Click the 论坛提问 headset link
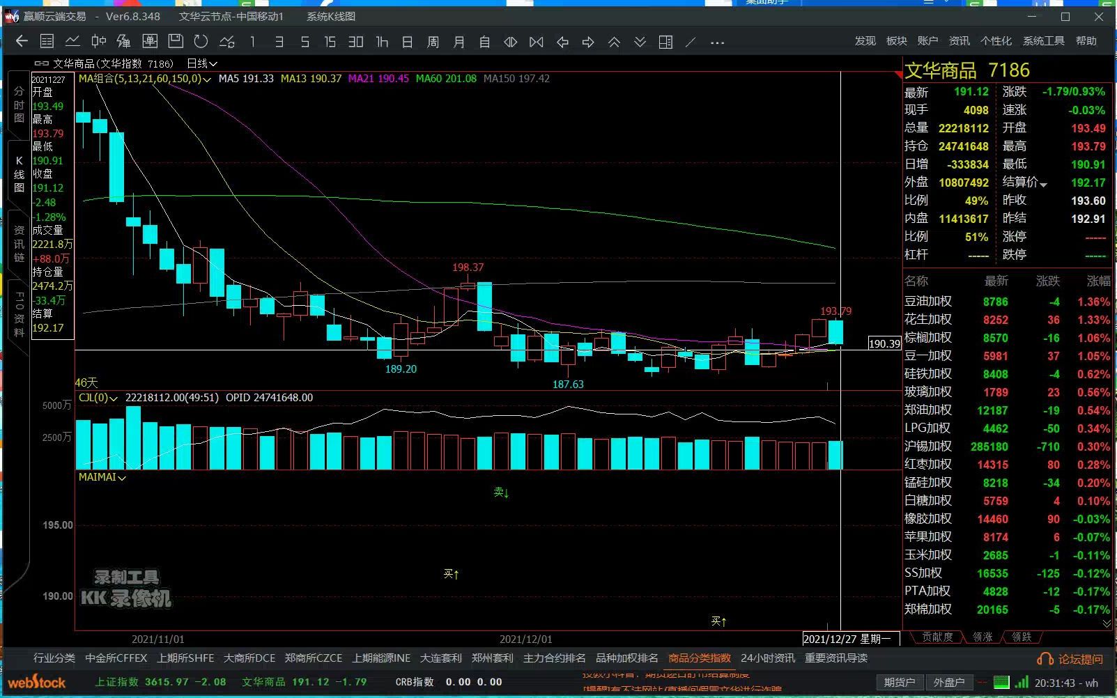This screenshot has height=698, width=1117. (1070, 659)
